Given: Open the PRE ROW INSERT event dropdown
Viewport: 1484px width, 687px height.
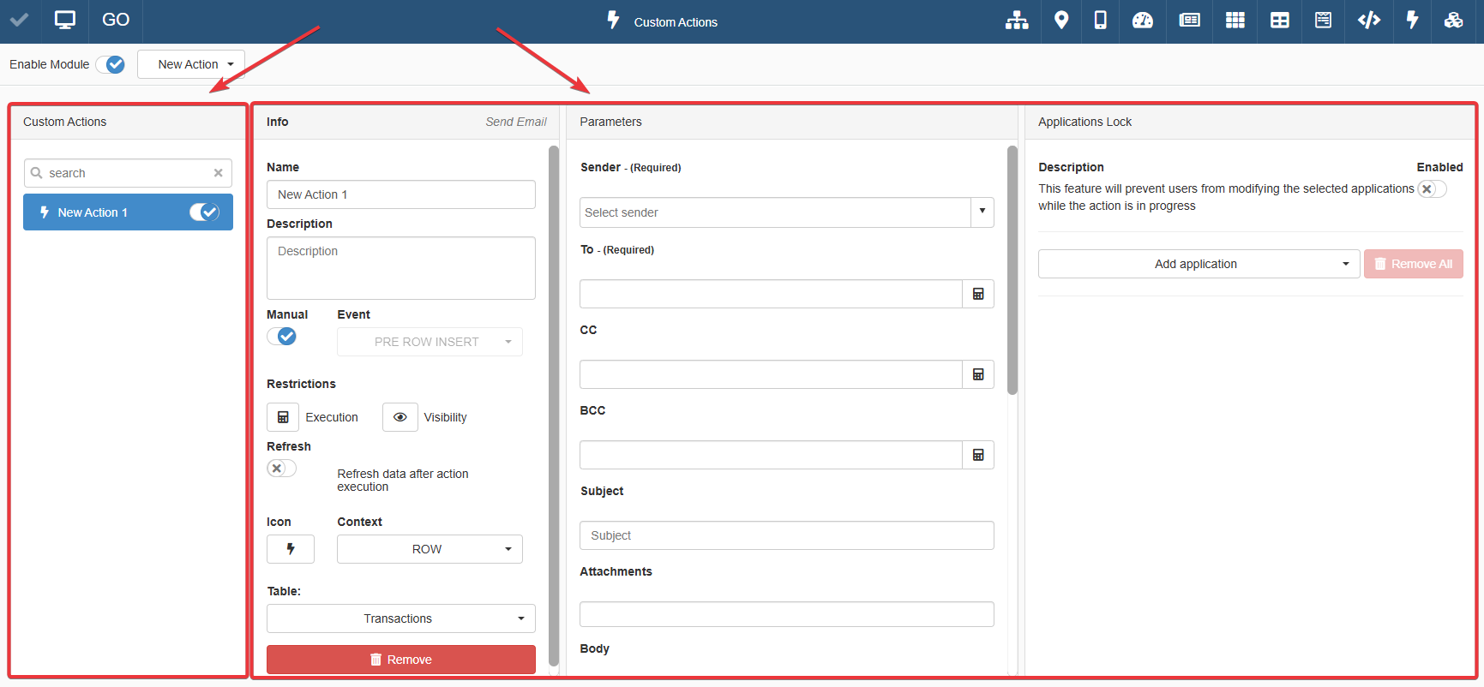Looking at the screenshot, I should 430,342.
